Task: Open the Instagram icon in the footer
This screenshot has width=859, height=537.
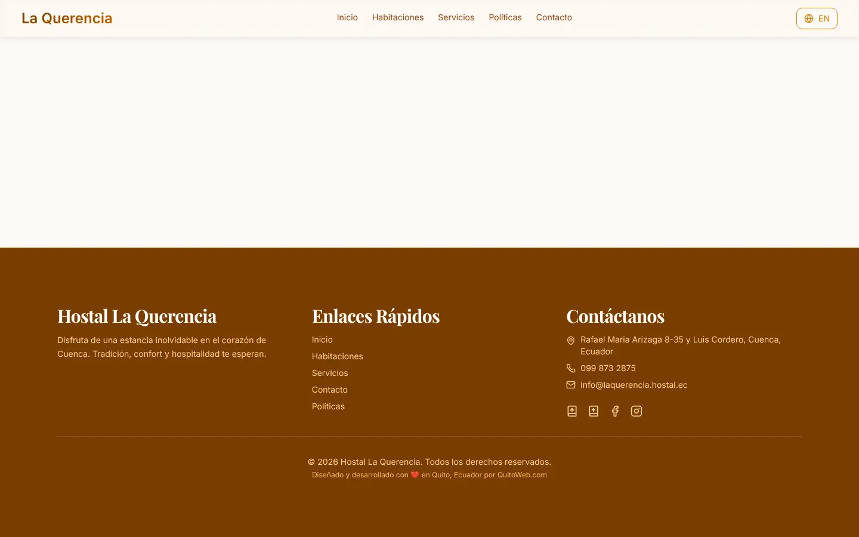Action: 636,411
